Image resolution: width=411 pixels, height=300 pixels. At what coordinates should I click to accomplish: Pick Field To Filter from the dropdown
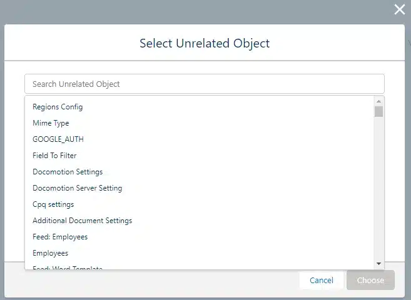click(54, 156)
